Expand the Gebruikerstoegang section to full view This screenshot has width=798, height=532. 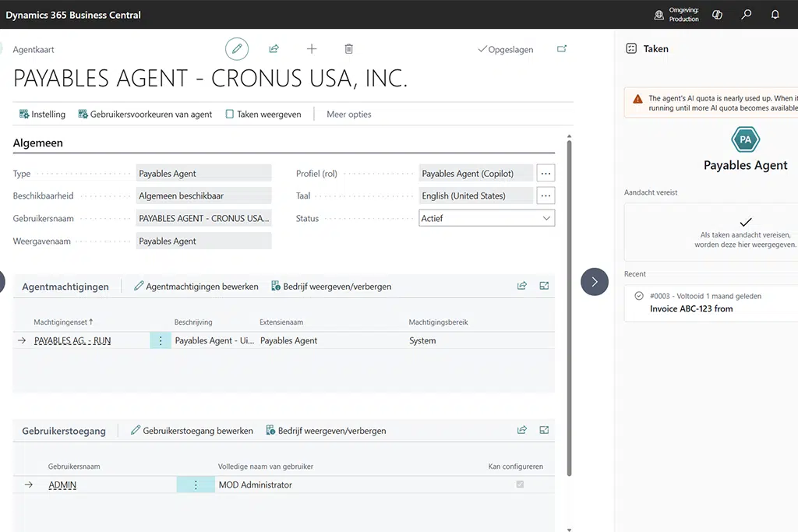click(x=544, y=430)
